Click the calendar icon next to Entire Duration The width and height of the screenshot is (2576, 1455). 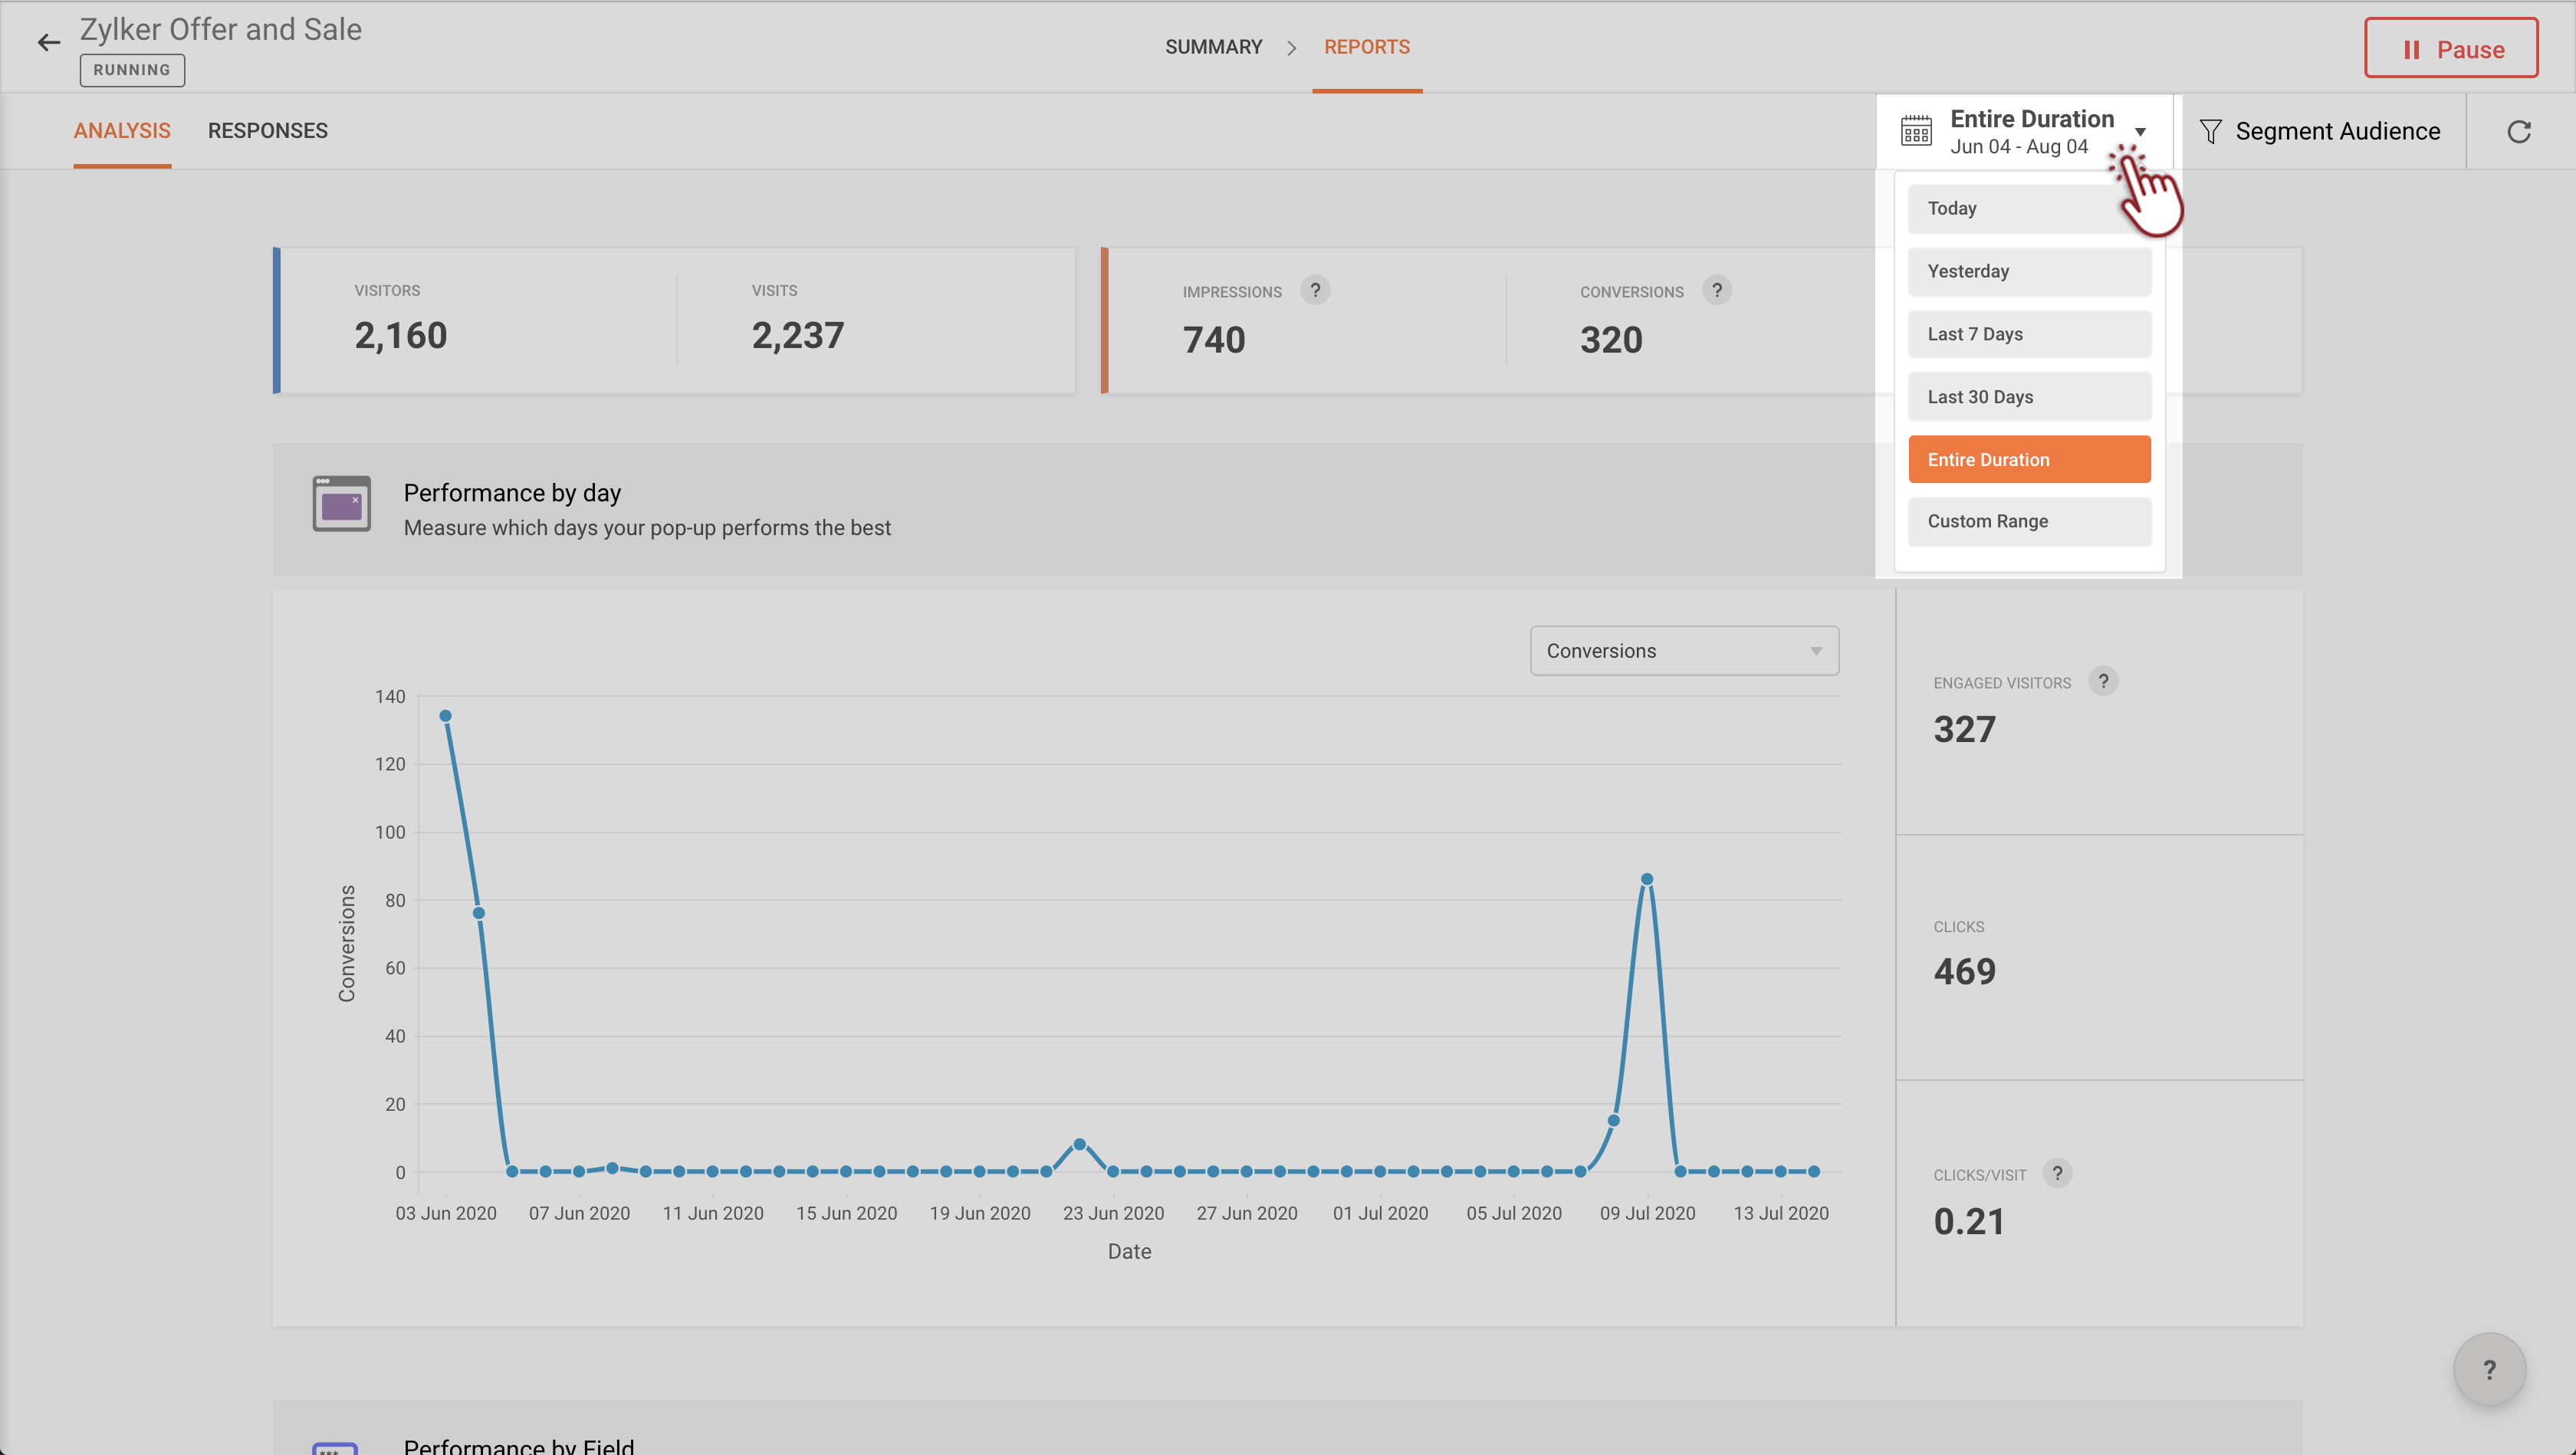pyautogui.click(x=1916, y=131)
